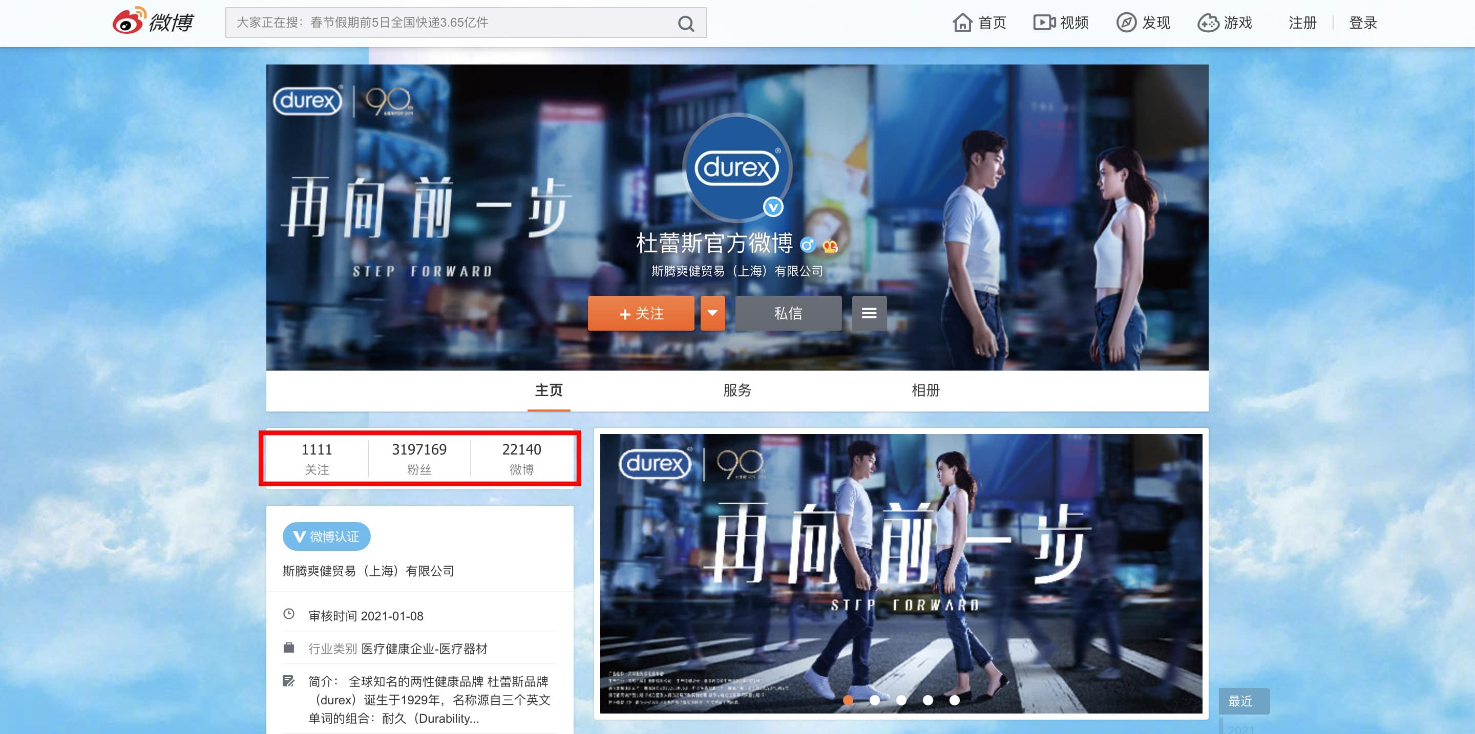Screen dimensions: 1475x734
Task: Expand the dropdown arrow next to 关注 button
Action: pos(712,313)
